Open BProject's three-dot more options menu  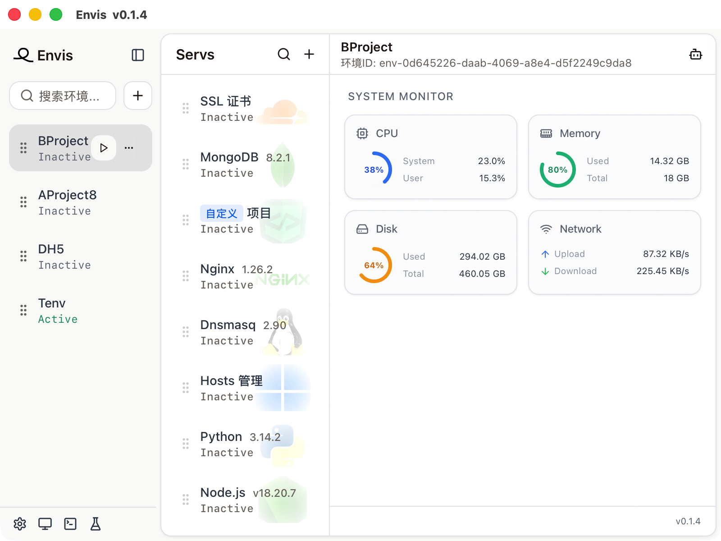pyautogui.click(x=129, y=148)
